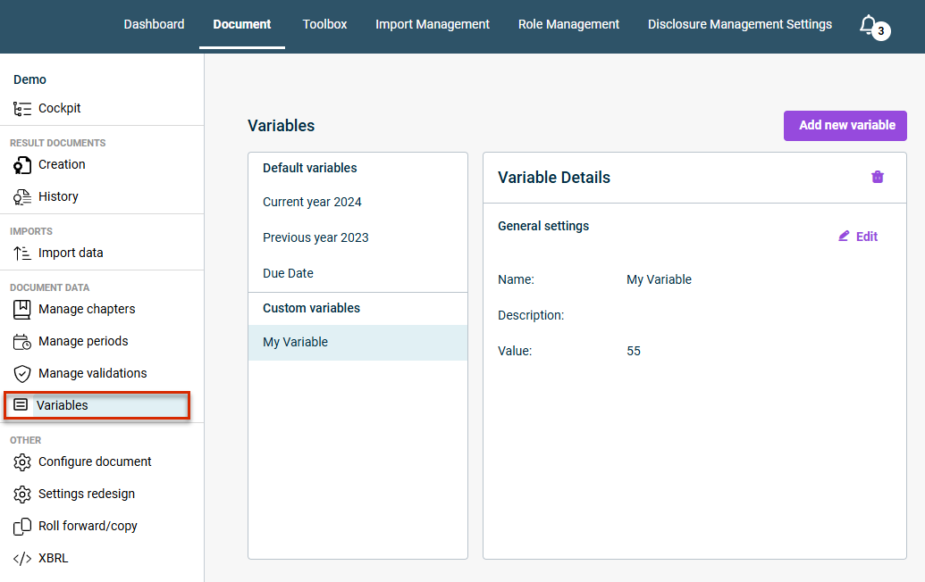Click the Edit link in General settings
The height and width of the screenshot is (582, 925).
[x=858, y=237]
